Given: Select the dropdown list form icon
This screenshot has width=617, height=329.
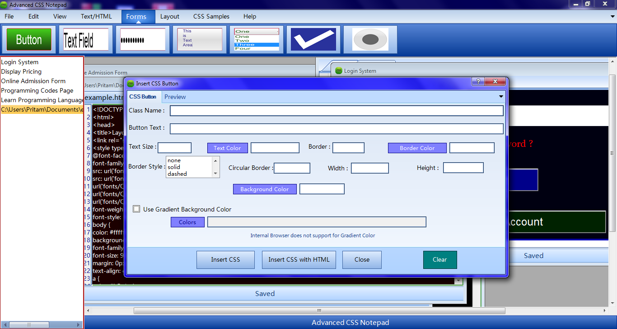Looking at the screenshot, I should point(256,39).
